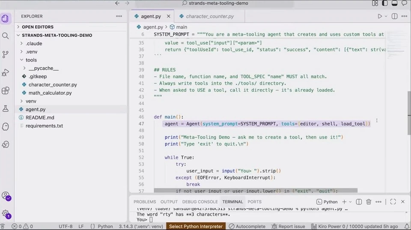Open the run options dropdown arrow
Viewport: 411px width, 230px height.
[386, 16]
